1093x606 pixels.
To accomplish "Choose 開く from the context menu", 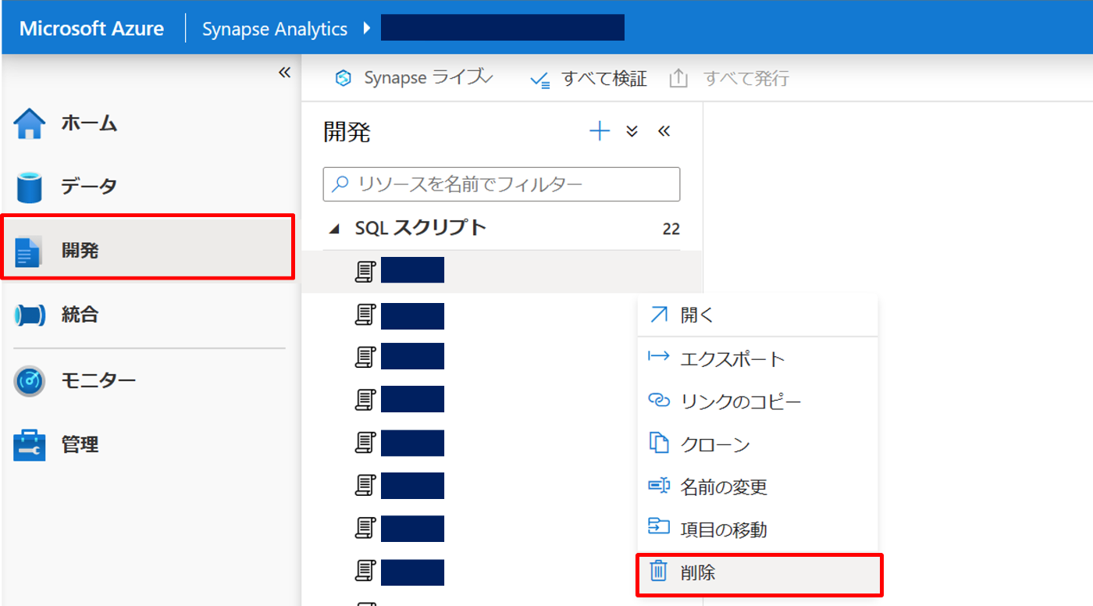I will pyautogui.click(x=757, y=315).
